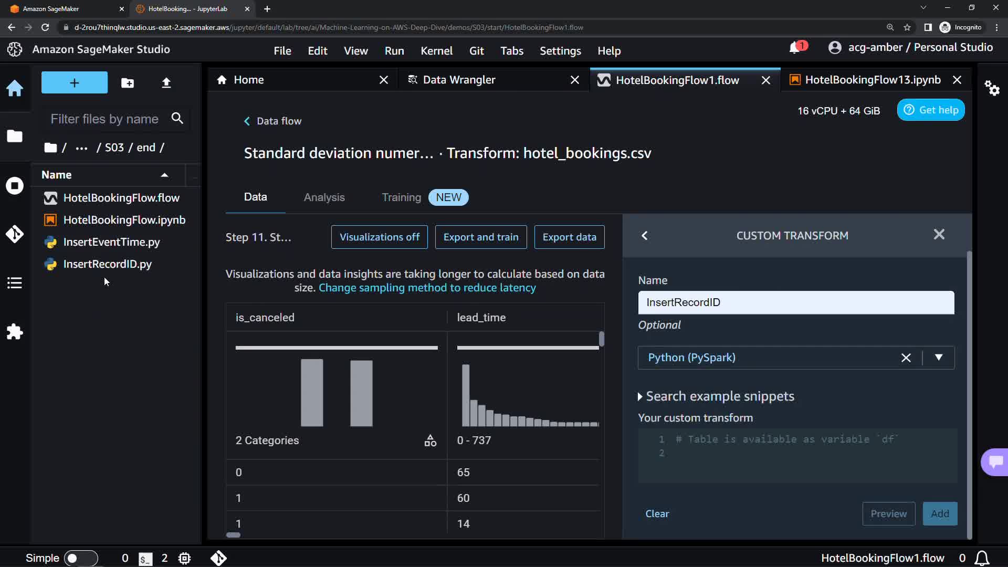Screen dimensions: 1008x567
Task: Click categorical icon in is_canceled column
Action: point(430,440)
